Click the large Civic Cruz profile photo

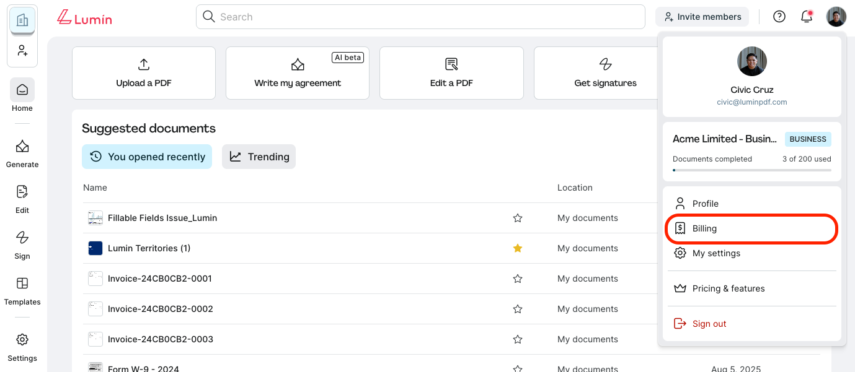(x=752, y=61)
